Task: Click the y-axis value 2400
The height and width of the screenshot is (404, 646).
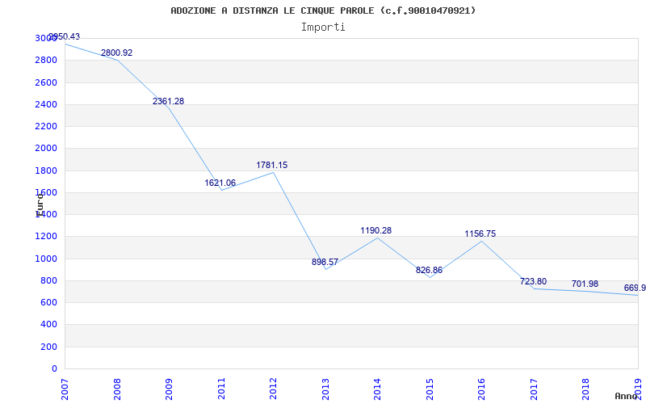Action: point(46,104)
